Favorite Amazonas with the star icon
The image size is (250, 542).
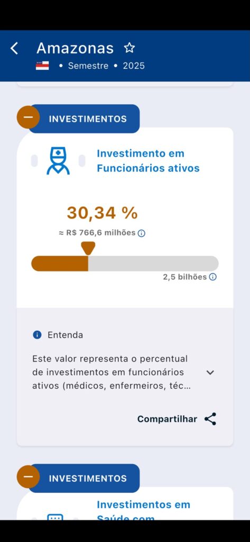tap(129, 48)
